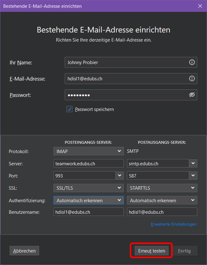Image resolution: width=207 pixels, height=265 pixels.
Task: Open incoming authentication 'Automatisch erkennen' dropdown
Action: point(88,200)
